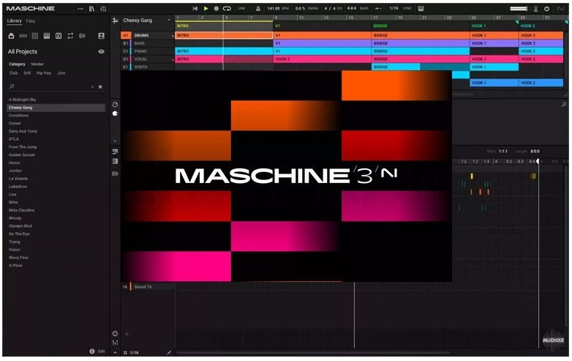This screenshot has height=361, width=572.
Task: Click the Hip Hop category tag
Action: tap(44, 73)
